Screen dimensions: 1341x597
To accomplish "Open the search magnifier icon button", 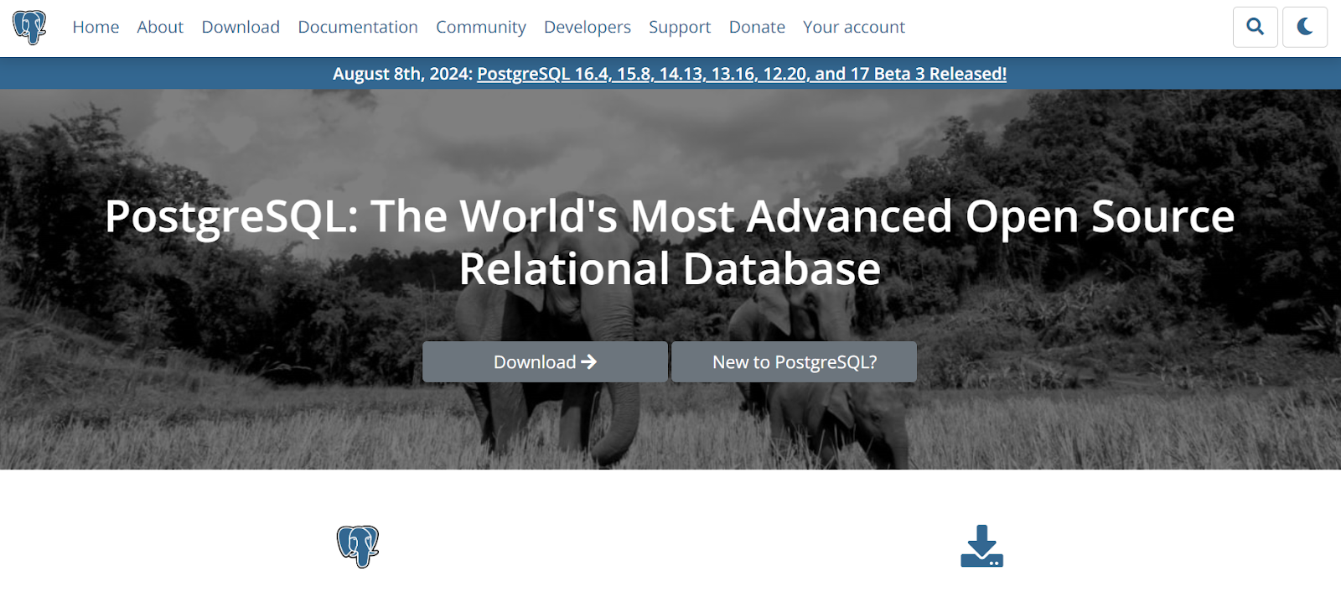I will point(1255,27).
